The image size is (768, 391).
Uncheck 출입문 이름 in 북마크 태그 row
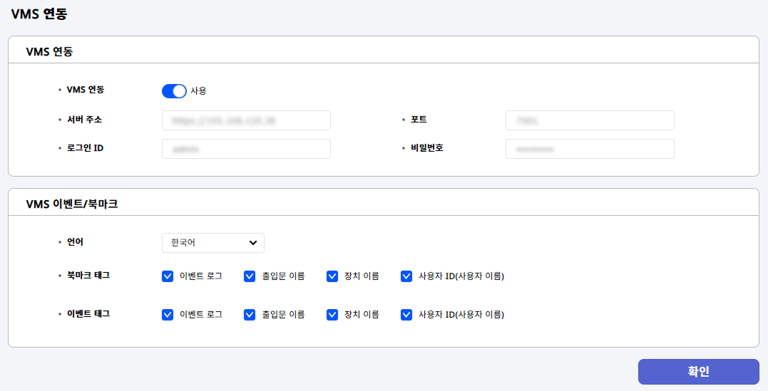click(250, 276)
